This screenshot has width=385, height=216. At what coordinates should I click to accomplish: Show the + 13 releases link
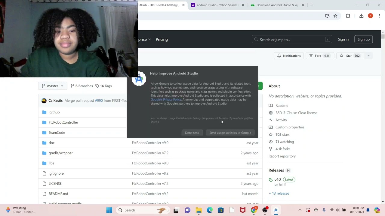[279, 193]
